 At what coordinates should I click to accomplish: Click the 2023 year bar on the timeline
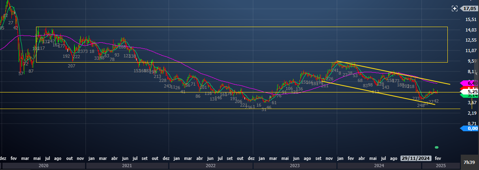pyautogui.click(x=295, y=166)
